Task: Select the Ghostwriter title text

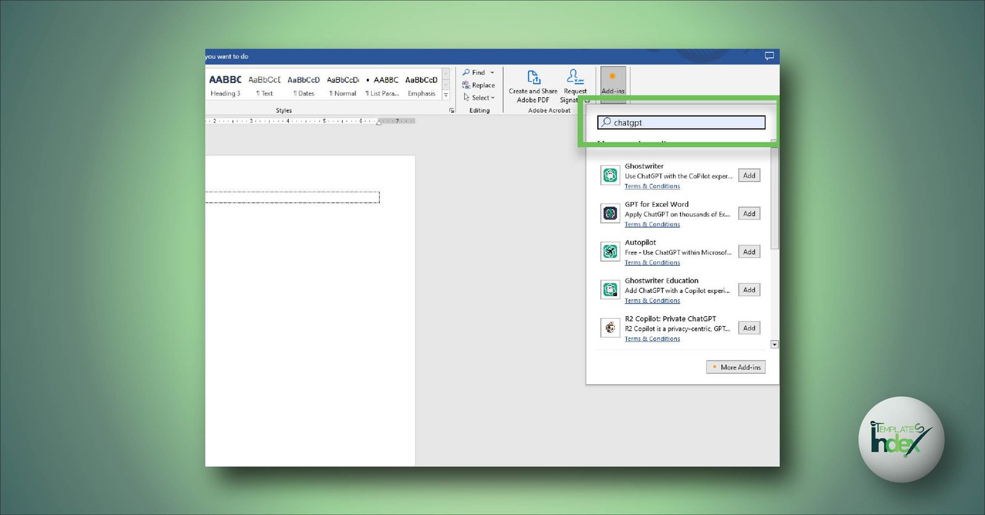Action: pyautogui.click(x=644, y=166)
